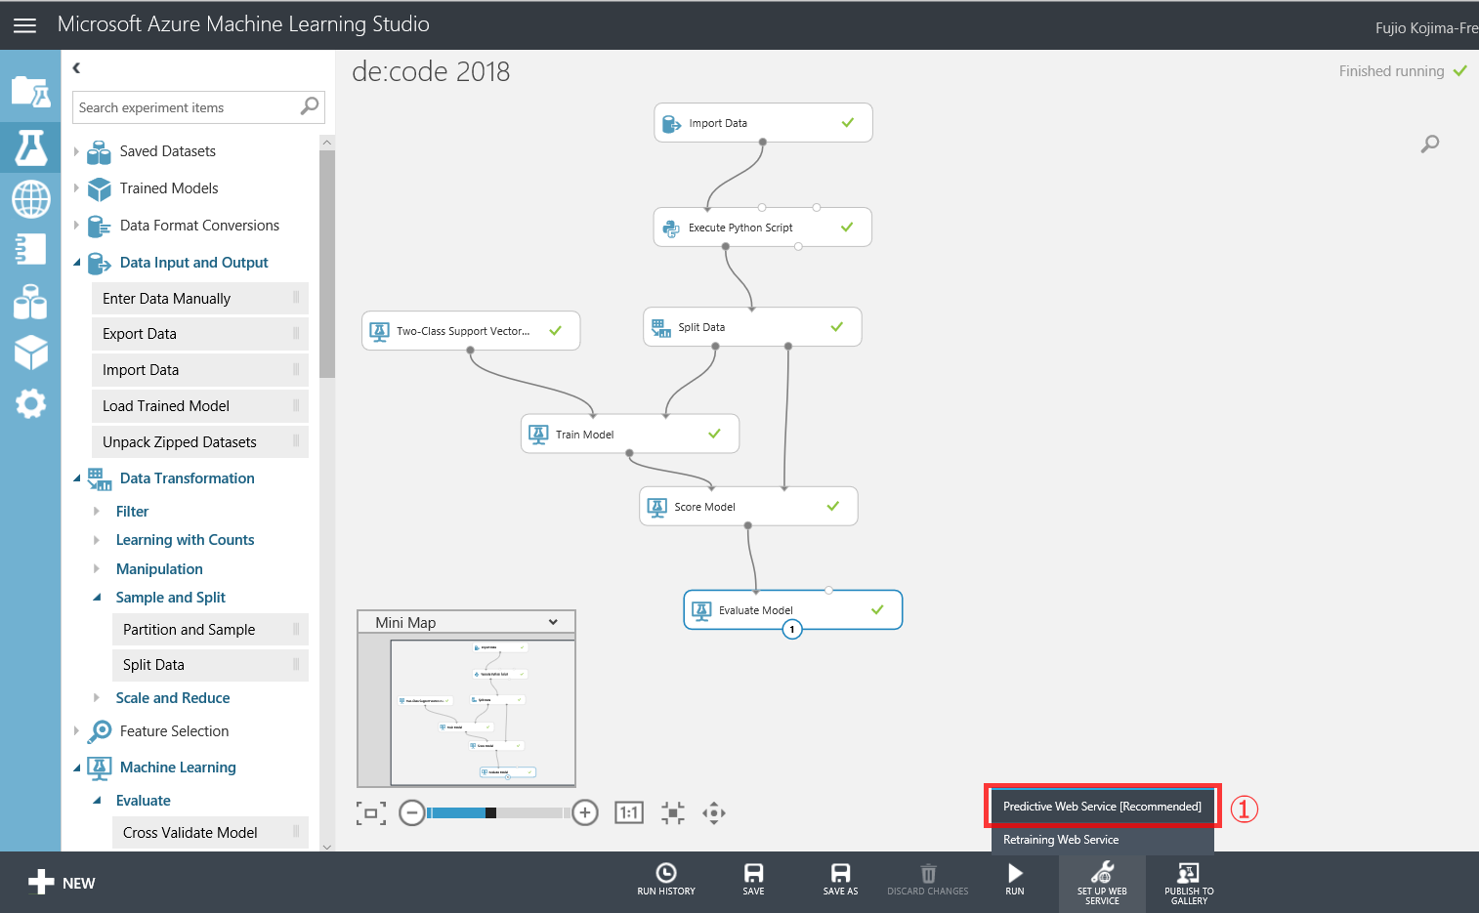The height and width of the screenshot is (913, 1479).
Task: Click the NEW plus button
Action: tap(62, 883)
